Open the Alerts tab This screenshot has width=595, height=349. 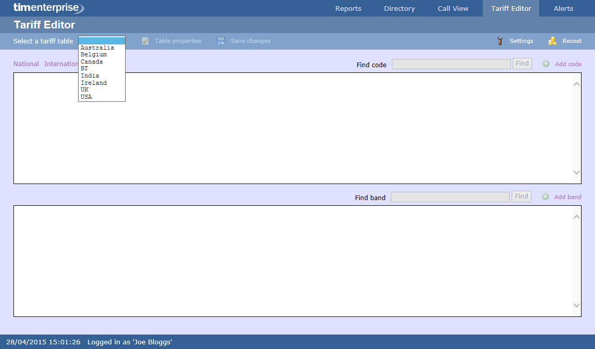coord(563,8)
